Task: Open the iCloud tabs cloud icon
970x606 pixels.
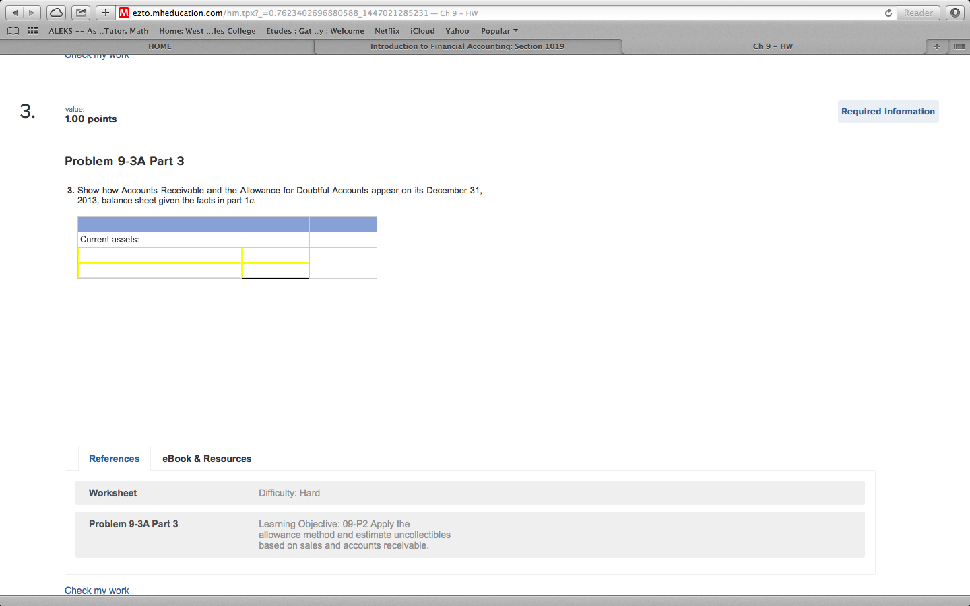Action: tap(57, 13)
